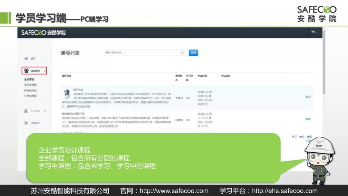The height and width of the screenshot is (196, 348).
Task: Expand the 个人中心 menu chevron
Action: click(45, 111)
